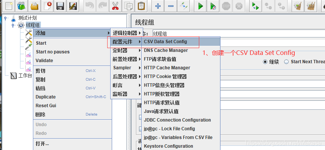
Task: Select HTTP信息头管理器 menu entry
Action: [x=181, y=85]
